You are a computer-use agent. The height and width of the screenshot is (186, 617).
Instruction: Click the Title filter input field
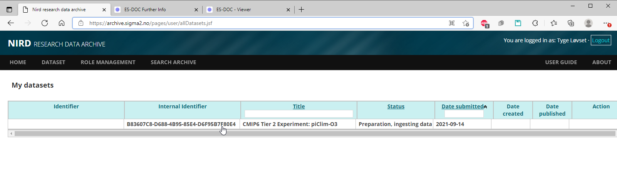coord(298,114)
